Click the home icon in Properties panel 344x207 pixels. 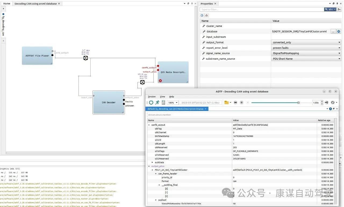pos(206,15)
